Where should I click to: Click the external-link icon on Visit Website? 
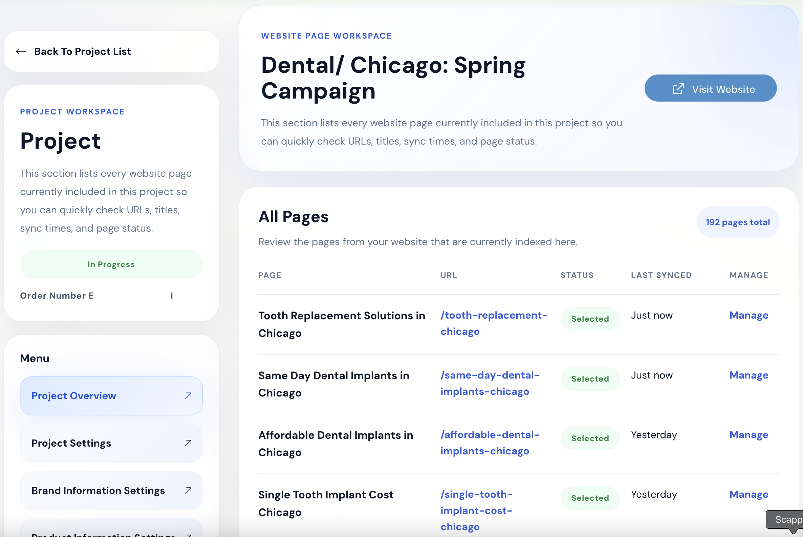coord(678,89)
